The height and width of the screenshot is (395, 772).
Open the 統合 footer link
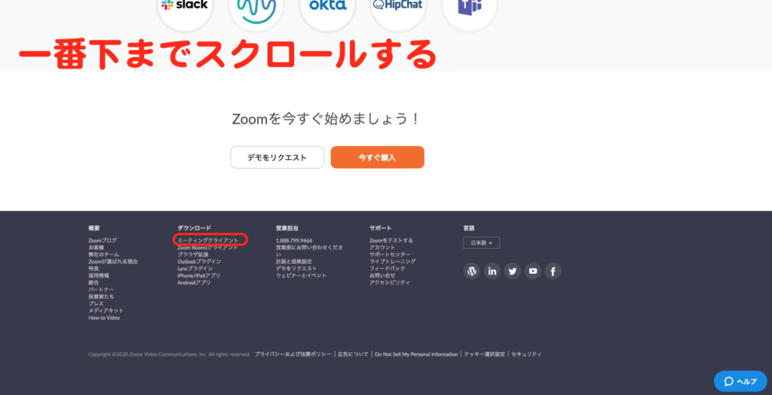(x=93, y=283)
